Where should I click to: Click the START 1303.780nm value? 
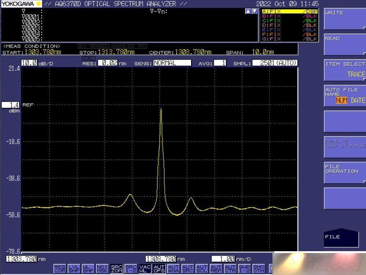click(x=43, y=52)
